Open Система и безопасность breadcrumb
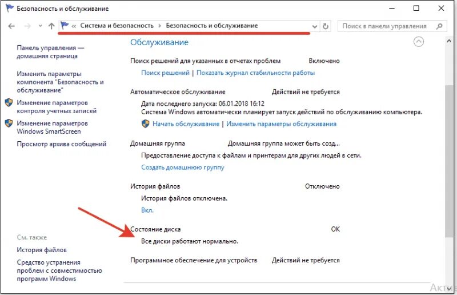 [x=117, y=26]
